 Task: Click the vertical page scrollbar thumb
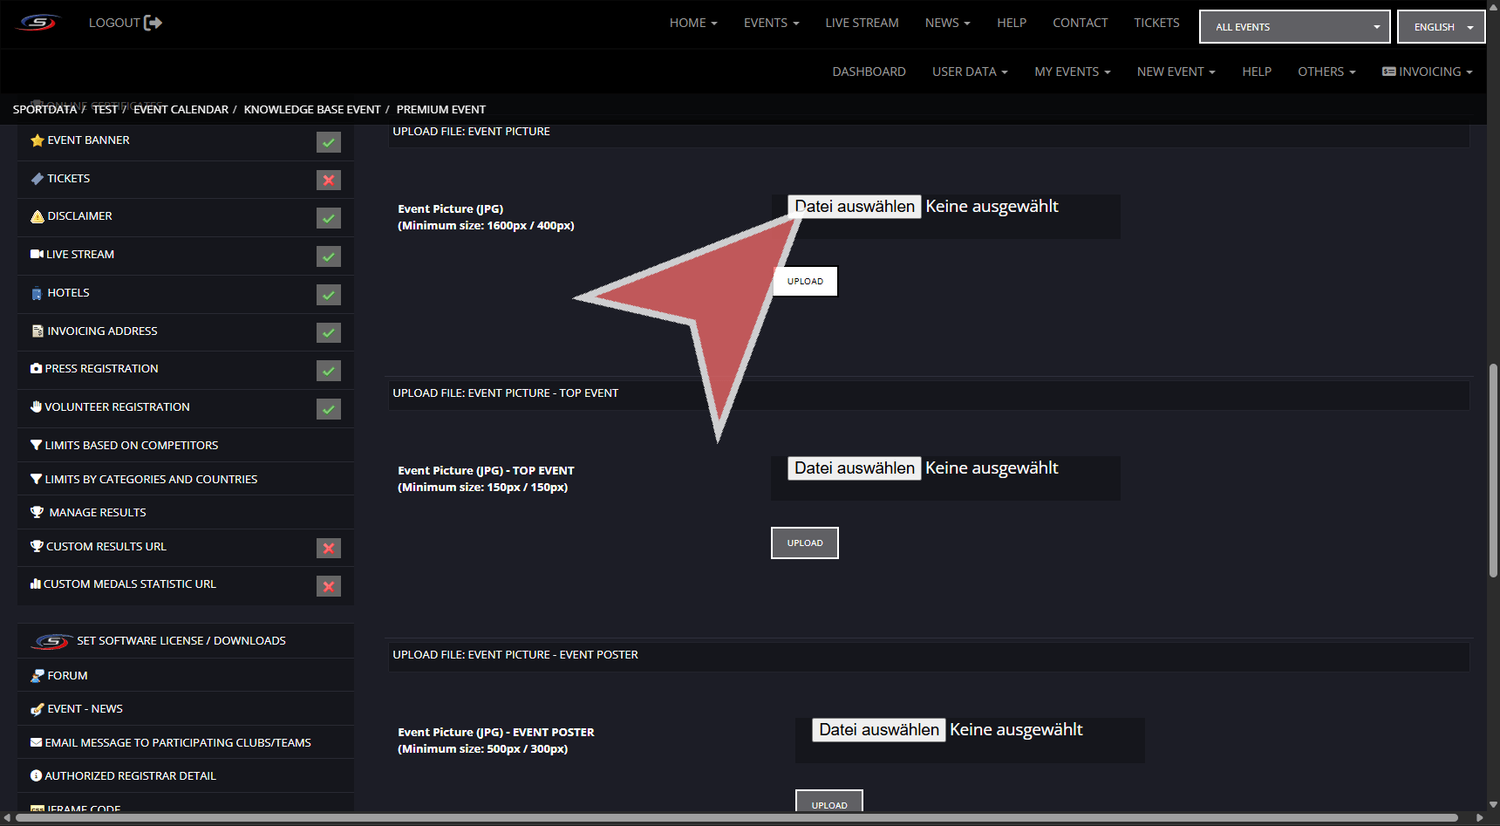(x=1493, y=471)
